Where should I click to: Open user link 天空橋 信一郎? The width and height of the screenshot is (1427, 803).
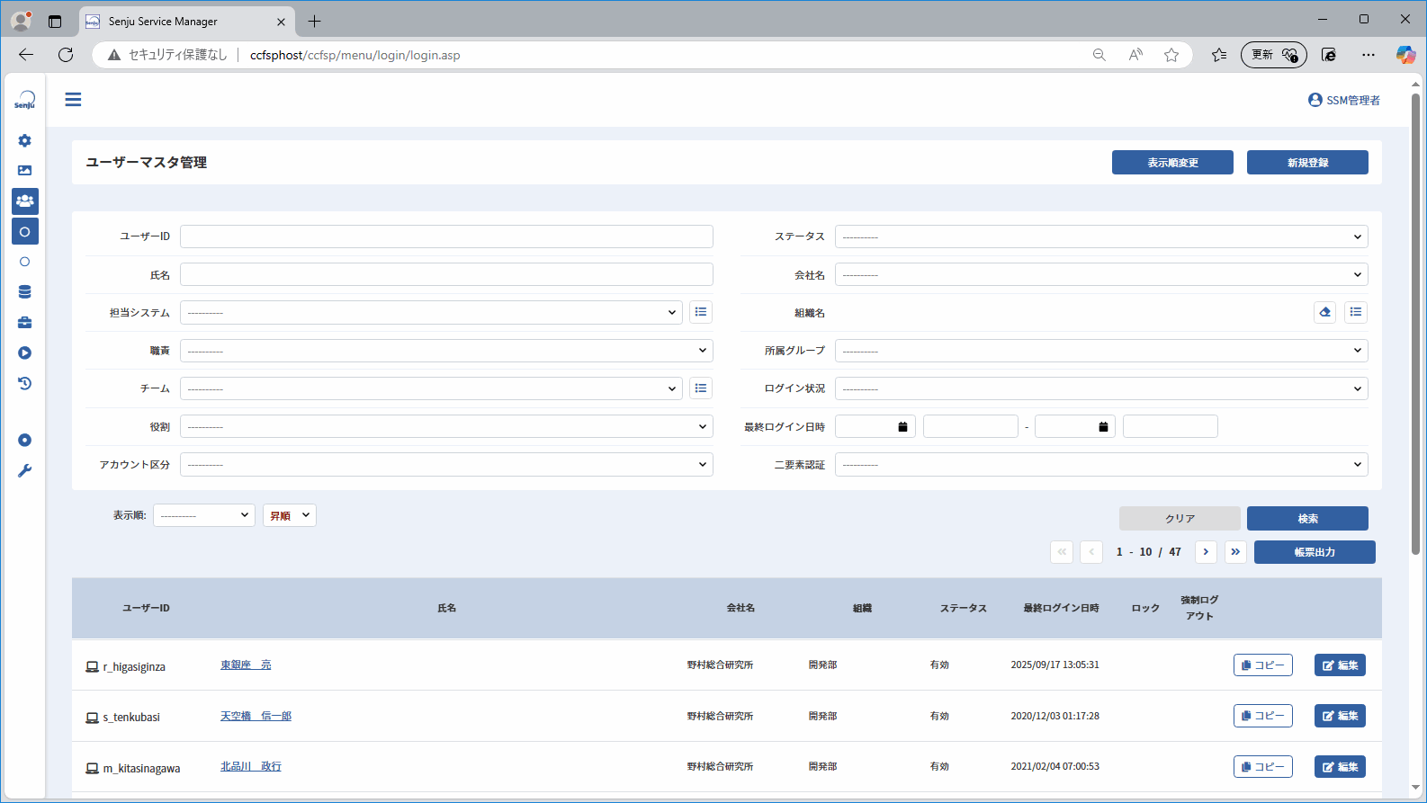tap(256, 716)
